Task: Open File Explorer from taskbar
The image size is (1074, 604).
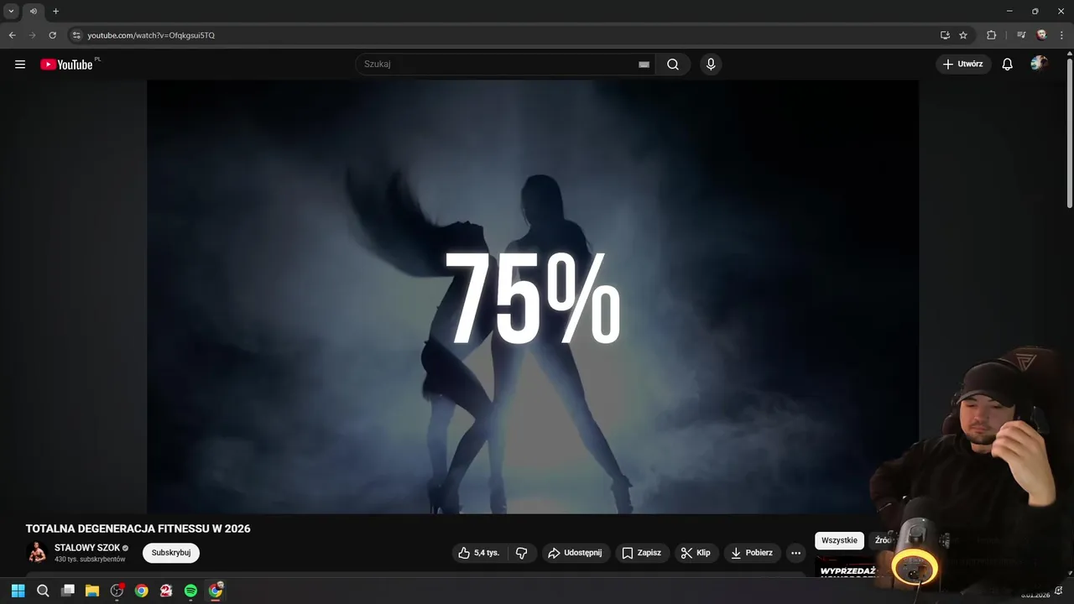Action: tap(92, 591)
